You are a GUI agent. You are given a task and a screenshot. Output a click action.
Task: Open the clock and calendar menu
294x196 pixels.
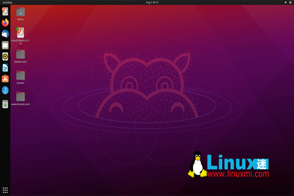pyautogui.click(x=152, y=2)
